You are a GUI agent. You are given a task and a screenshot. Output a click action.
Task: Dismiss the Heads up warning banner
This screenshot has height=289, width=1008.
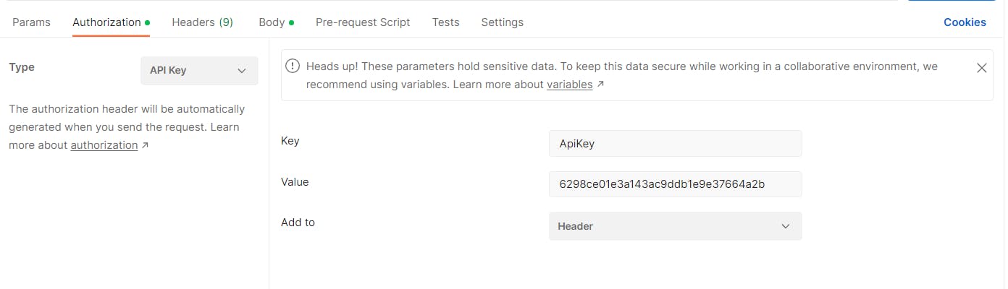(981, 68)
